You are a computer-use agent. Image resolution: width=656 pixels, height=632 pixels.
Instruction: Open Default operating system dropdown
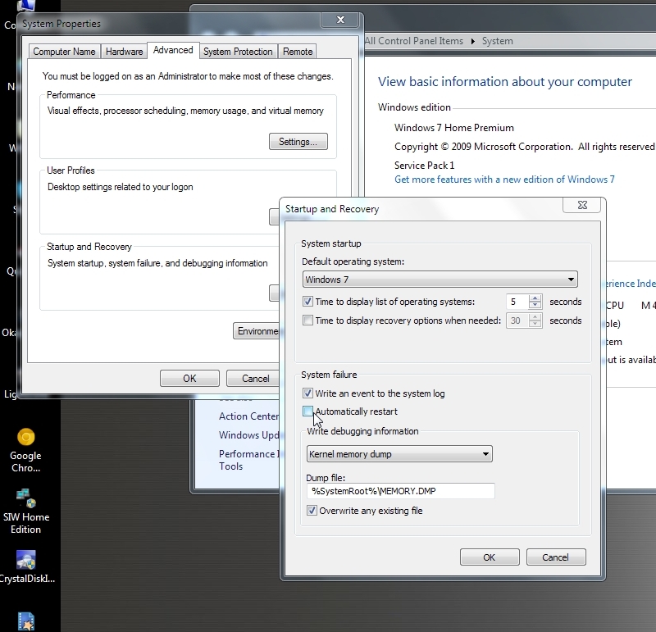[x=440, y=280]
